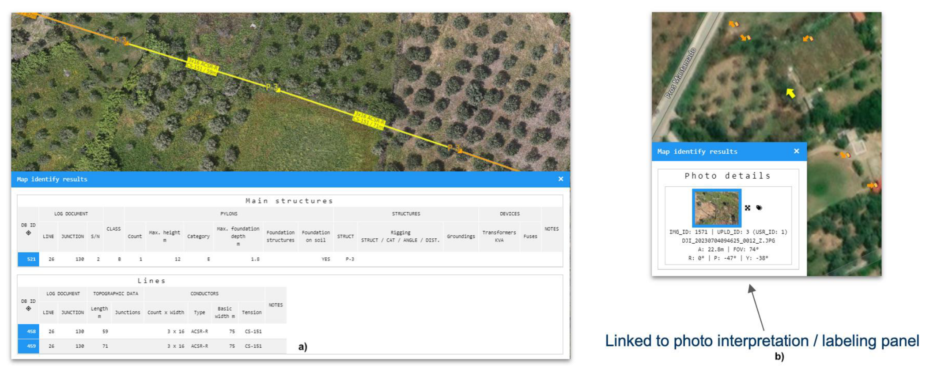The width and height of the screenshot is (926, 373).
Task: Click the line label ending in '59m' on the map
Action: (x=202, y=67)
